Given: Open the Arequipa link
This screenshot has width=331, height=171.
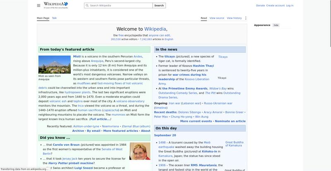Looking at the screenshot, I should 97,61.
